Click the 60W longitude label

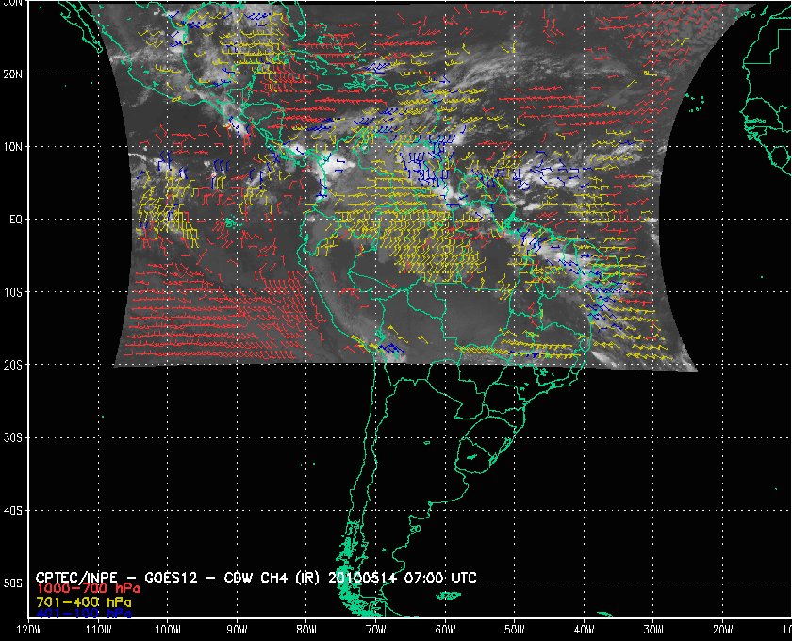pyautogui.click(x=445, y=630)
